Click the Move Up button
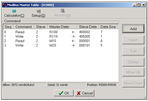Image resolution: width=148 pixels, height=101 pixels. pos(133,72)
